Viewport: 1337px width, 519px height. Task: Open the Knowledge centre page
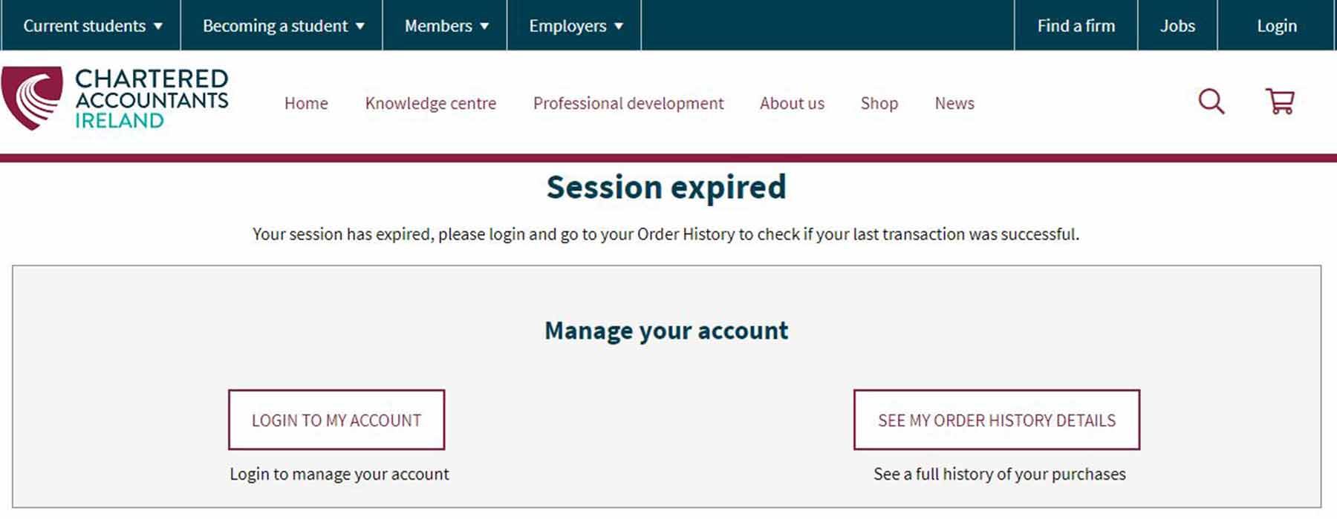430,103
